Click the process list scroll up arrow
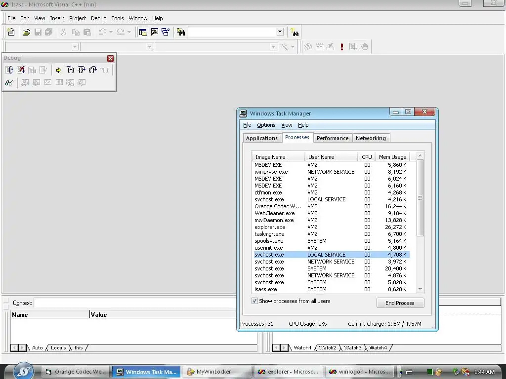 pos(420,155)
